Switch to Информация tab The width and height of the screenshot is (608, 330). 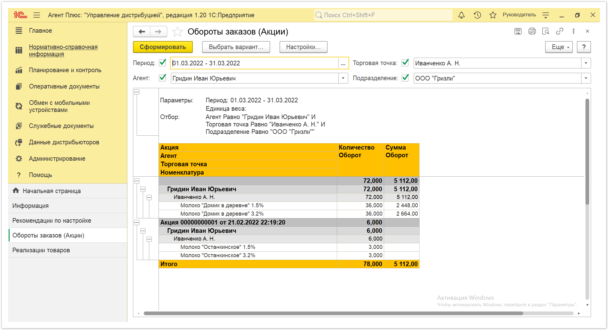(x=68, y=206)
